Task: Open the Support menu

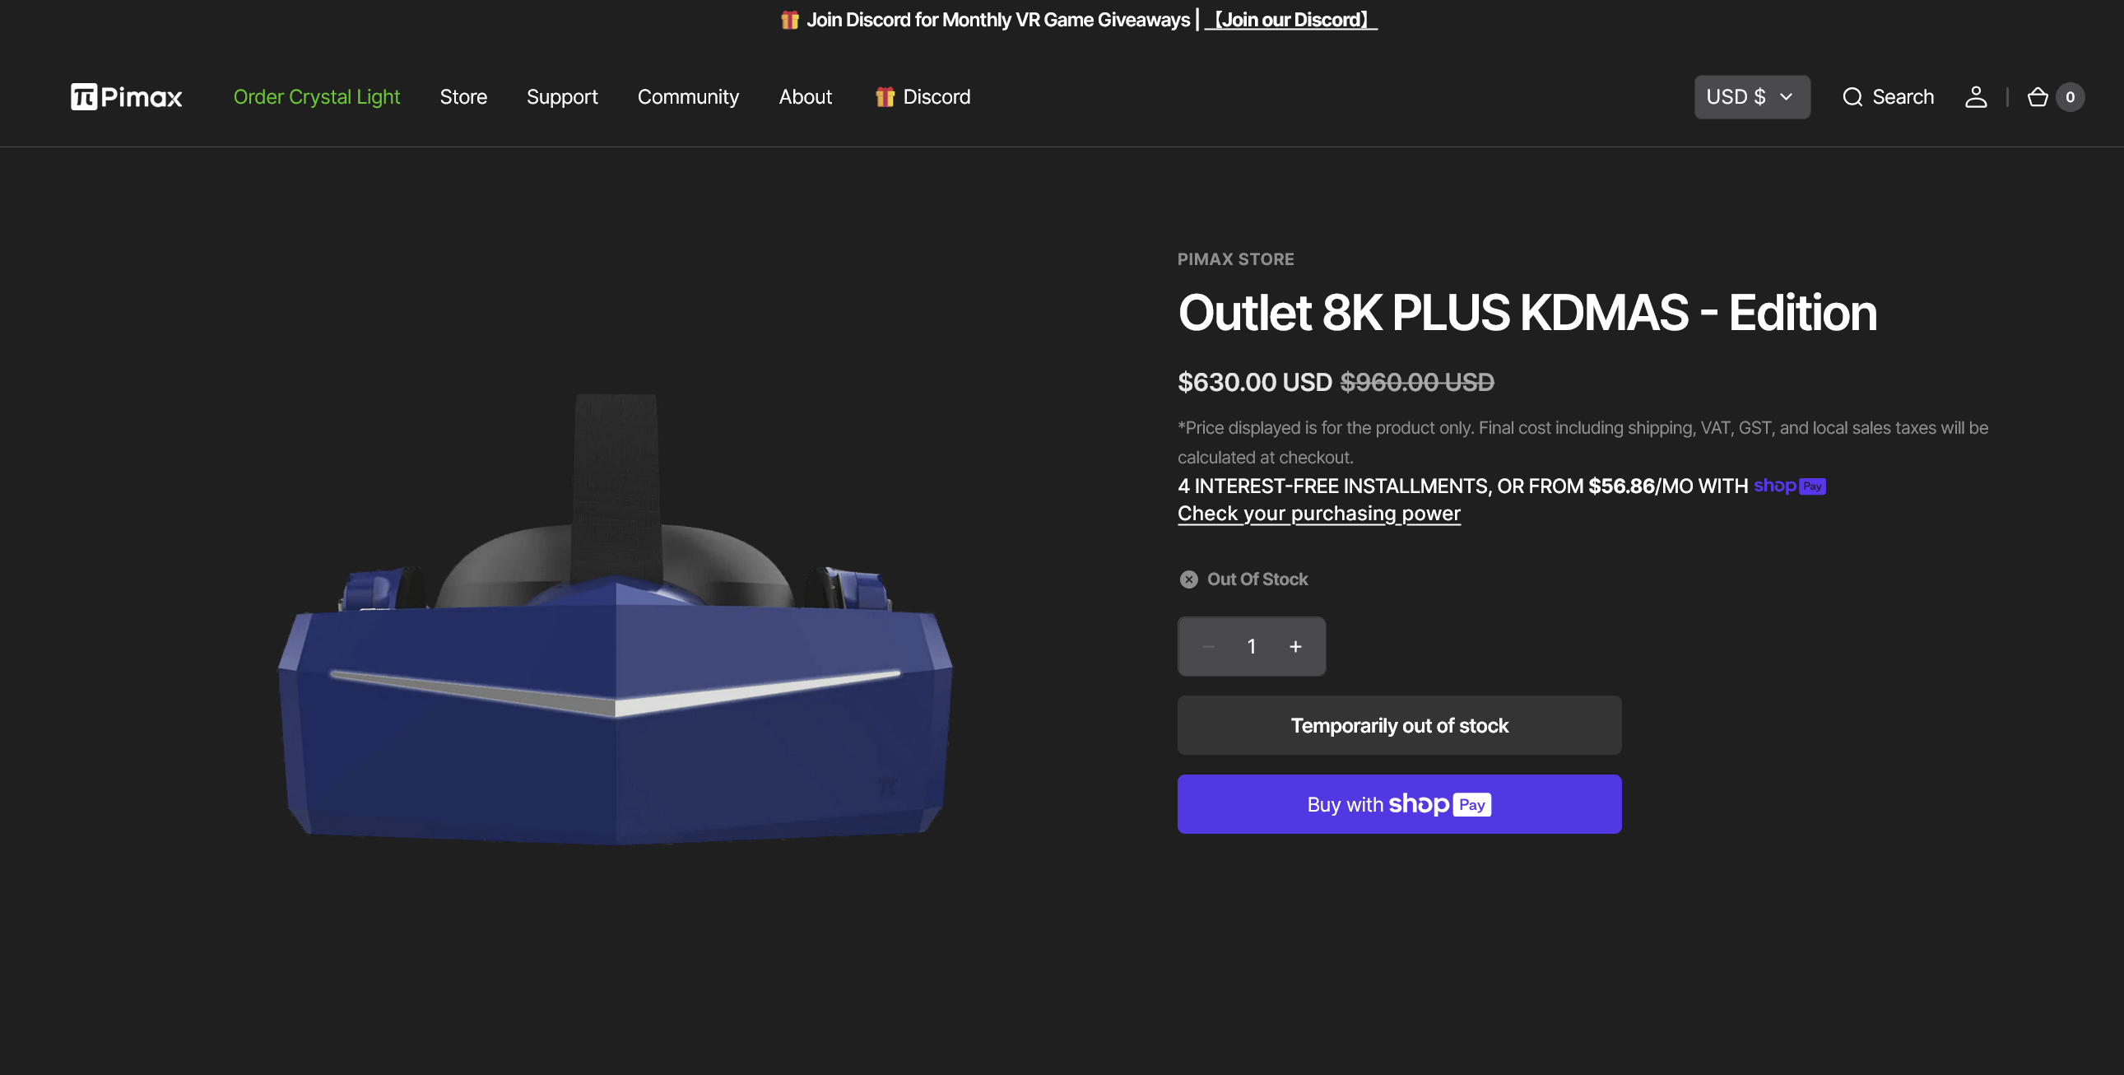Action: (561, 96)
